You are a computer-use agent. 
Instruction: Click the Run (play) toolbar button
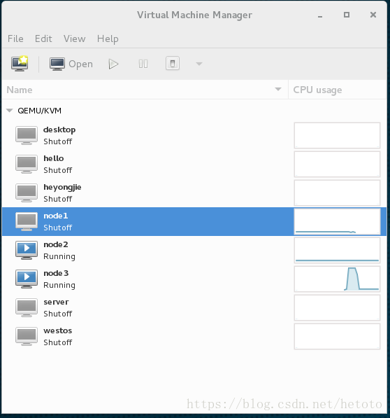[x=114, y=64]
